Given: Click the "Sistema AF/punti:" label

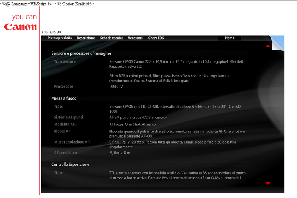Looking at the screenshot, I should (69, 117).
